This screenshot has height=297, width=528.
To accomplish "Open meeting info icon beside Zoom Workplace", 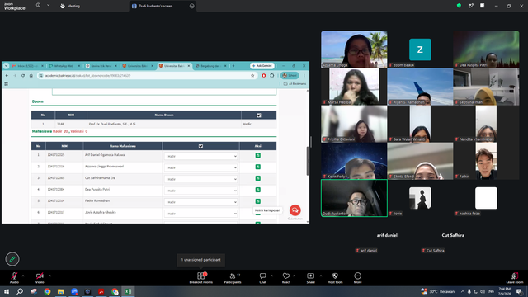I will pyautogui.click(x=38, y=6).
